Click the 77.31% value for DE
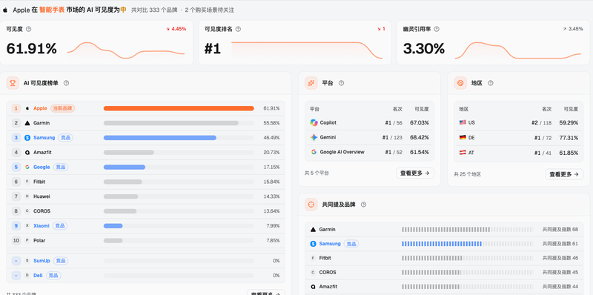 [x=569, y=138]
